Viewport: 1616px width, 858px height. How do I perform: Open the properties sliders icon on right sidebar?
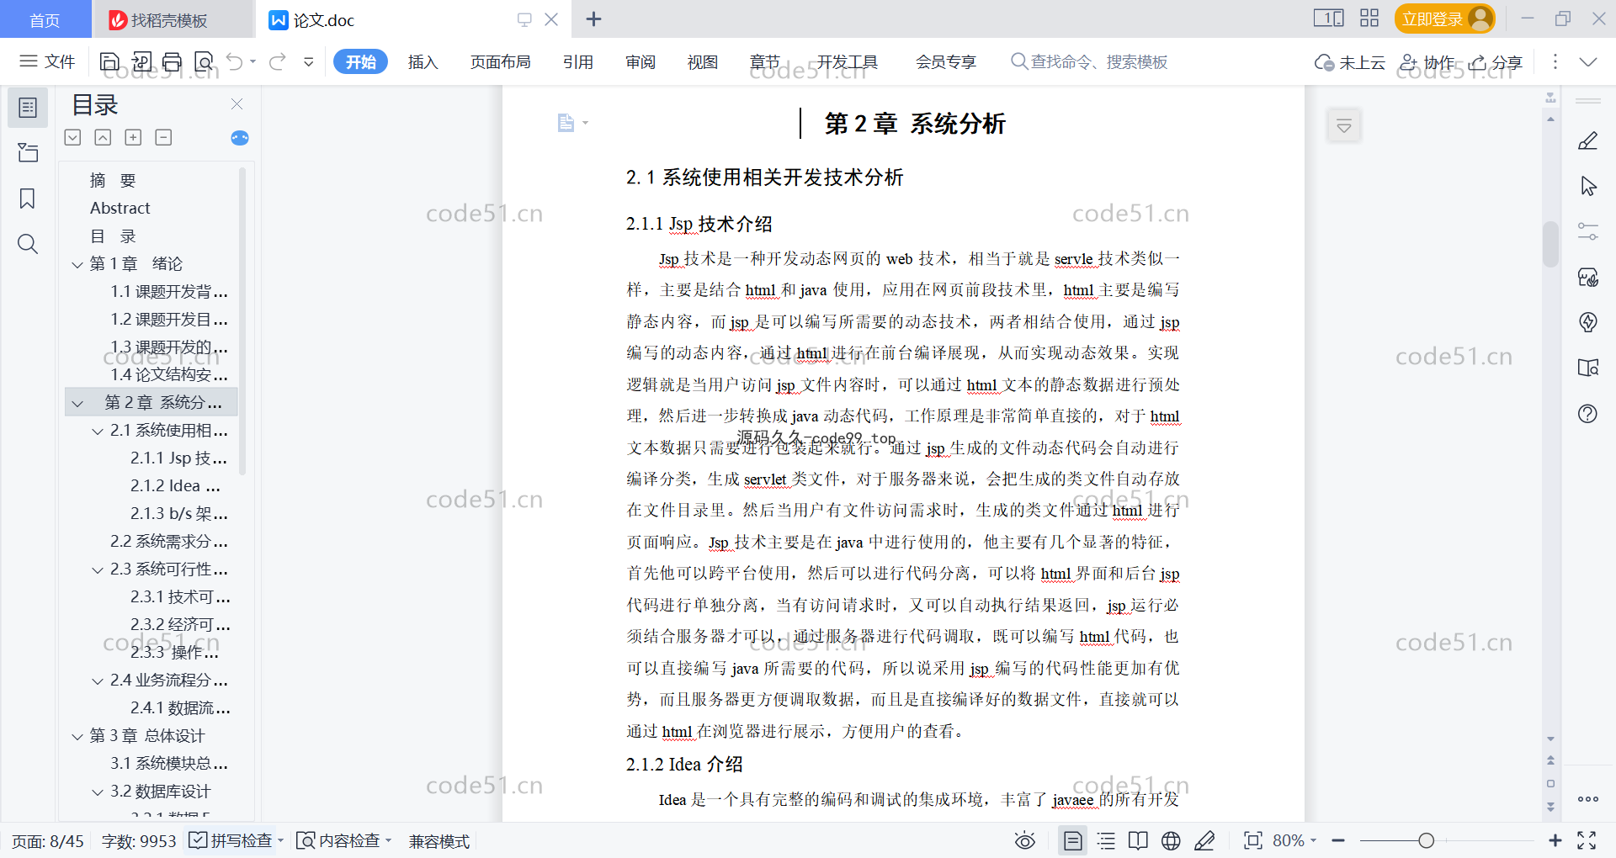[1588, 231]
